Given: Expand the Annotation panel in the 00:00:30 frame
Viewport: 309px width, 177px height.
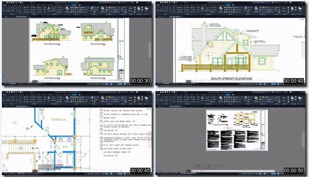Looking at the screenshot, I should (55, 14).
